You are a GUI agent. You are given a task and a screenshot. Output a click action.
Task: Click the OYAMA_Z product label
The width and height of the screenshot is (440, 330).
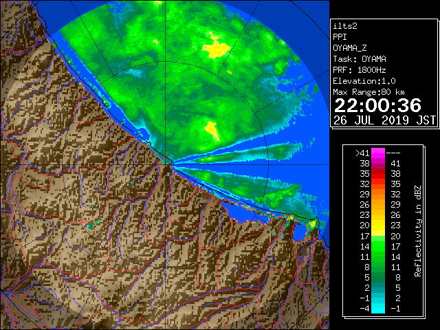350,48
